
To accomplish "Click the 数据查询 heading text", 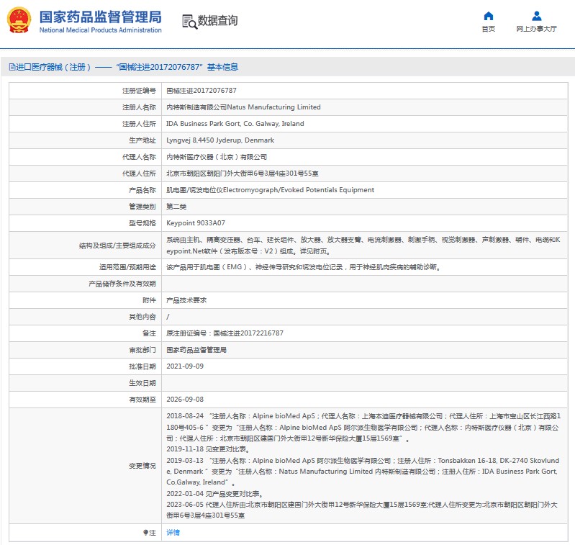I will pos(217,22).
